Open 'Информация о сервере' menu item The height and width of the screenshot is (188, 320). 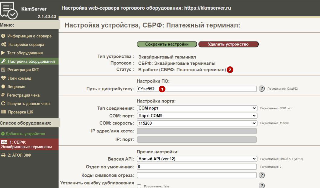(29, 36)
